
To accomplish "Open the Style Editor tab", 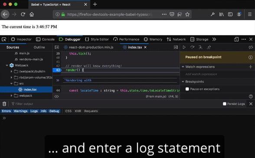I will pos(97,39).
